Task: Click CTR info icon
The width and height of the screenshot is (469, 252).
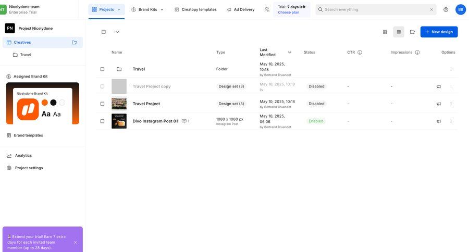Action: coord(360,52)
